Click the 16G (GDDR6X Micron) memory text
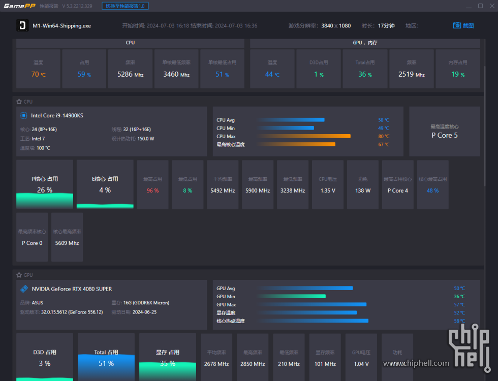498x381 pixels. (146, 303)
